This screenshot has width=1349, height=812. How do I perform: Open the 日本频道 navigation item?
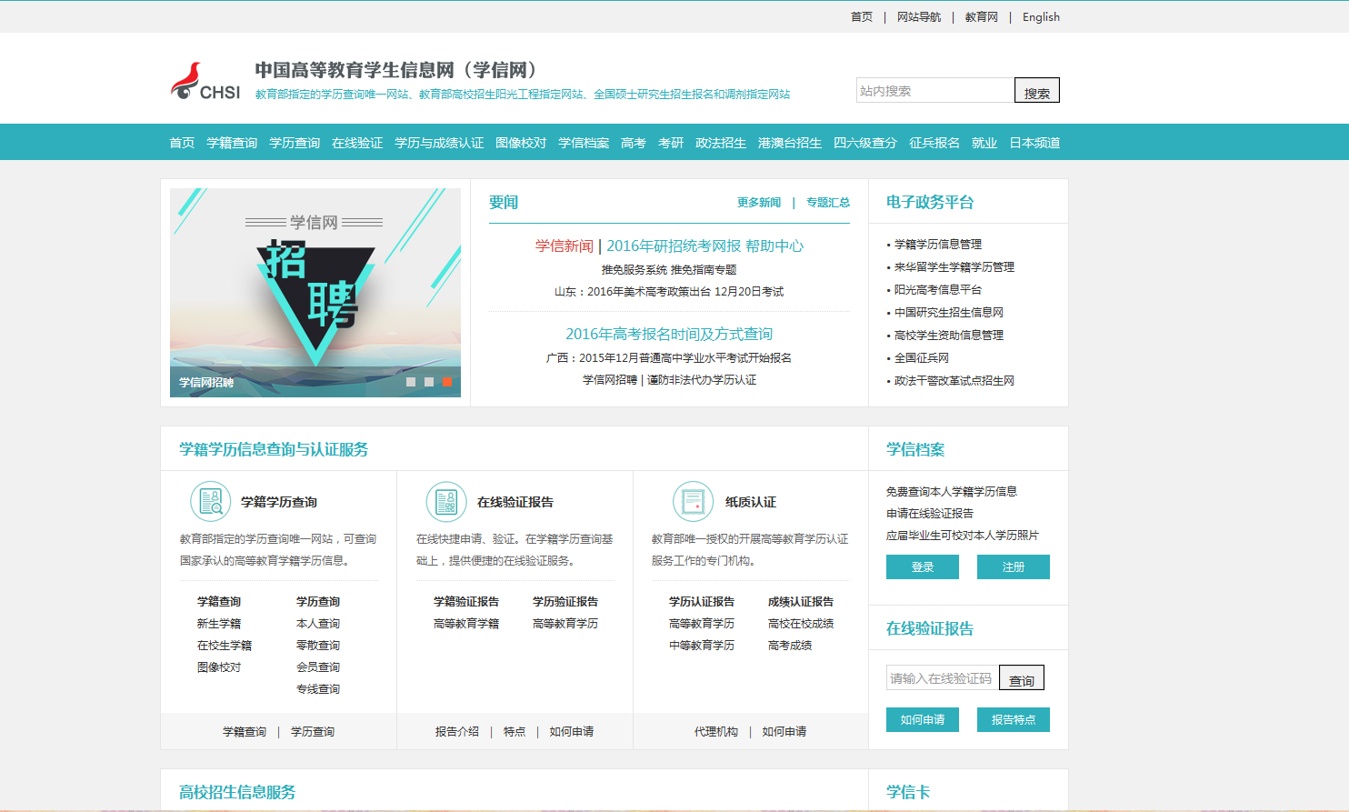coord(1034,143)
